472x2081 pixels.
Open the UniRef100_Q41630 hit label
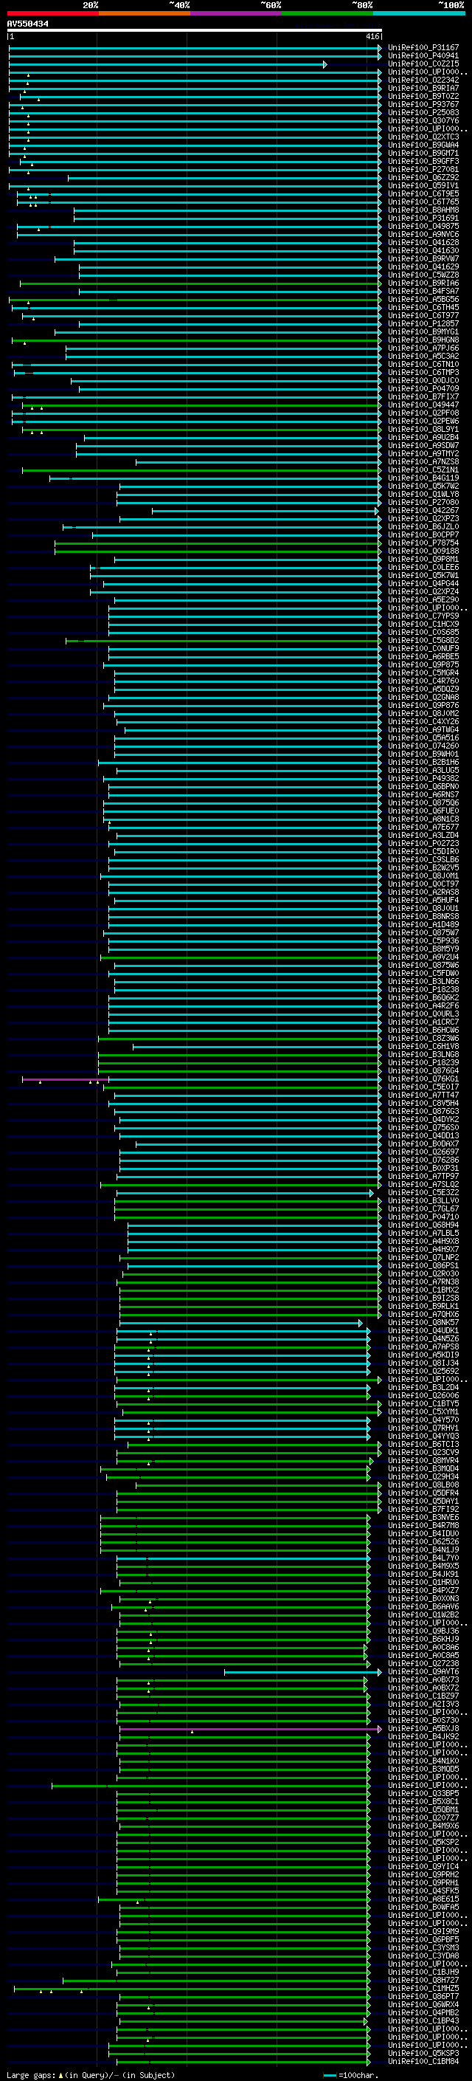(423, 250)
